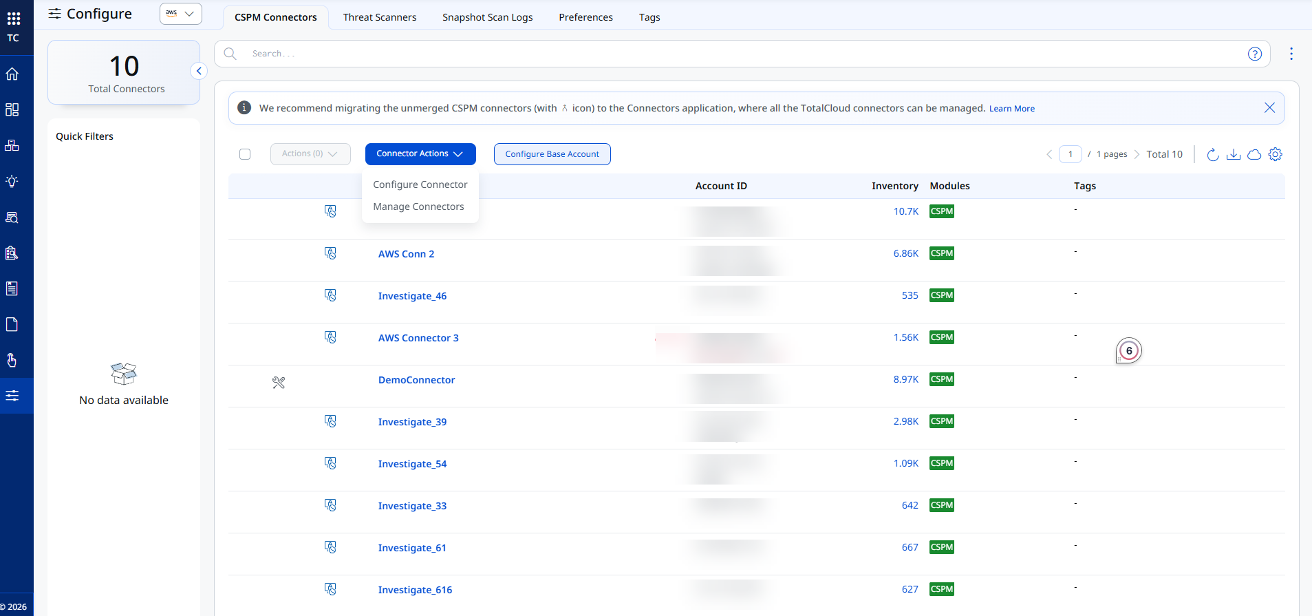Switch to the Snapshot Scan Logs tab
Viewport: 1312px width, 616px height.
tap(488, 17)
